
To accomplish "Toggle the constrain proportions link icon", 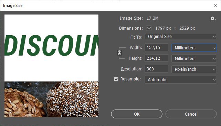I will pyautogui.click(x=119, y=53).
